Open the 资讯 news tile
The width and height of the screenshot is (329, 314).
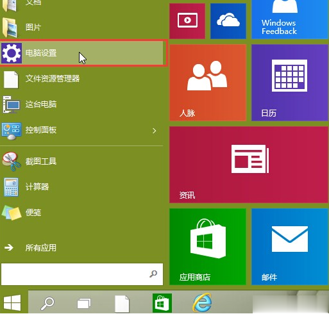click(x=249, y=165)
